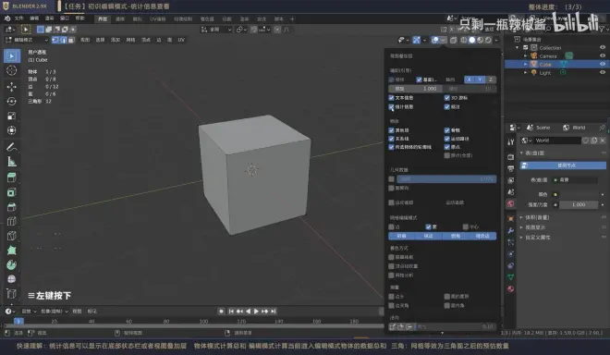The width and height of the screenshot is (610, 355).
Task: Open the World properties tab icon
Action: (511, 203)
